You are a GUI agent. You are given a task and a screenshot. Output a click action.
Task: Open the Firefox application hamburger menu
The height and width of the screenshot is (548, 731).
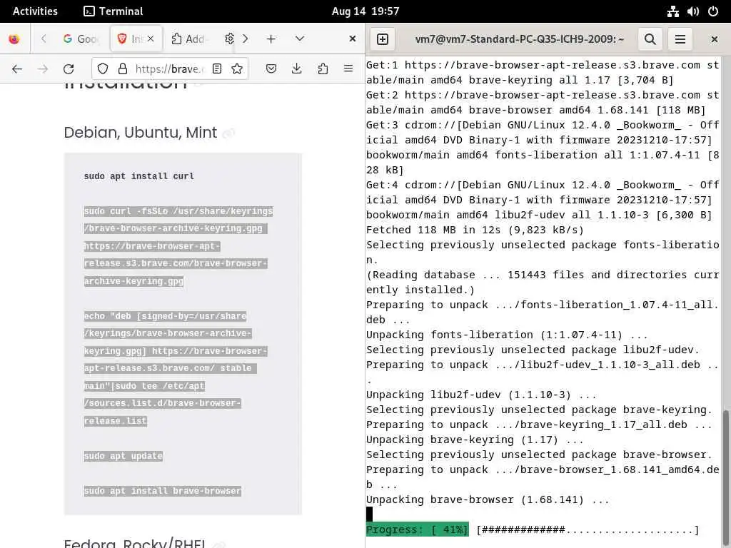(x=348, y=69)
